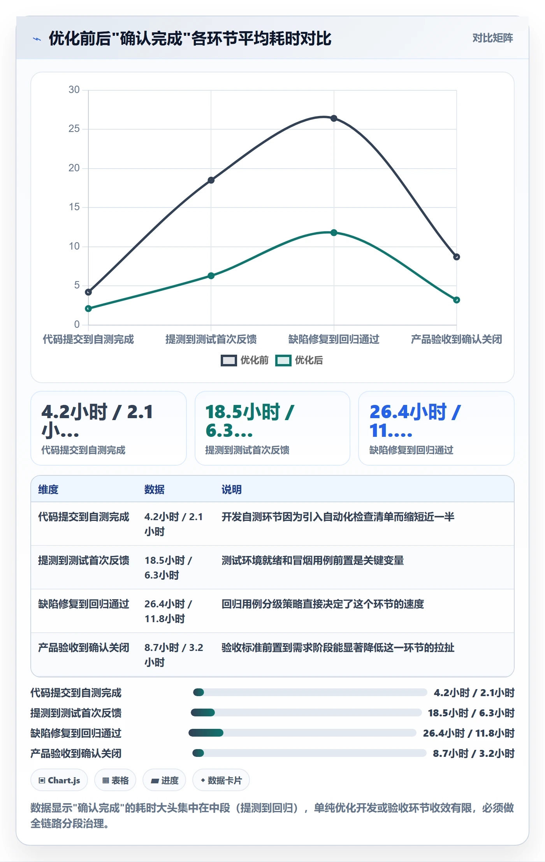545x862 pixels.
Task: Click the 优化后 data point at 缺陷修复到回归通过
Action: tap(334, 233)
